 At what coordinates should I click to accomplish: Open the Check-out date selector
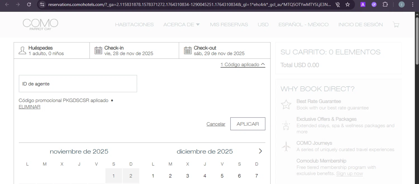(225, 51)
